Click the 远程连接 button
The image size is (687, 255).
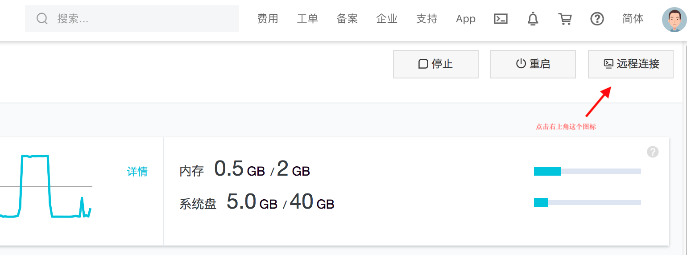pyautogui.click(x=630, y=64)
